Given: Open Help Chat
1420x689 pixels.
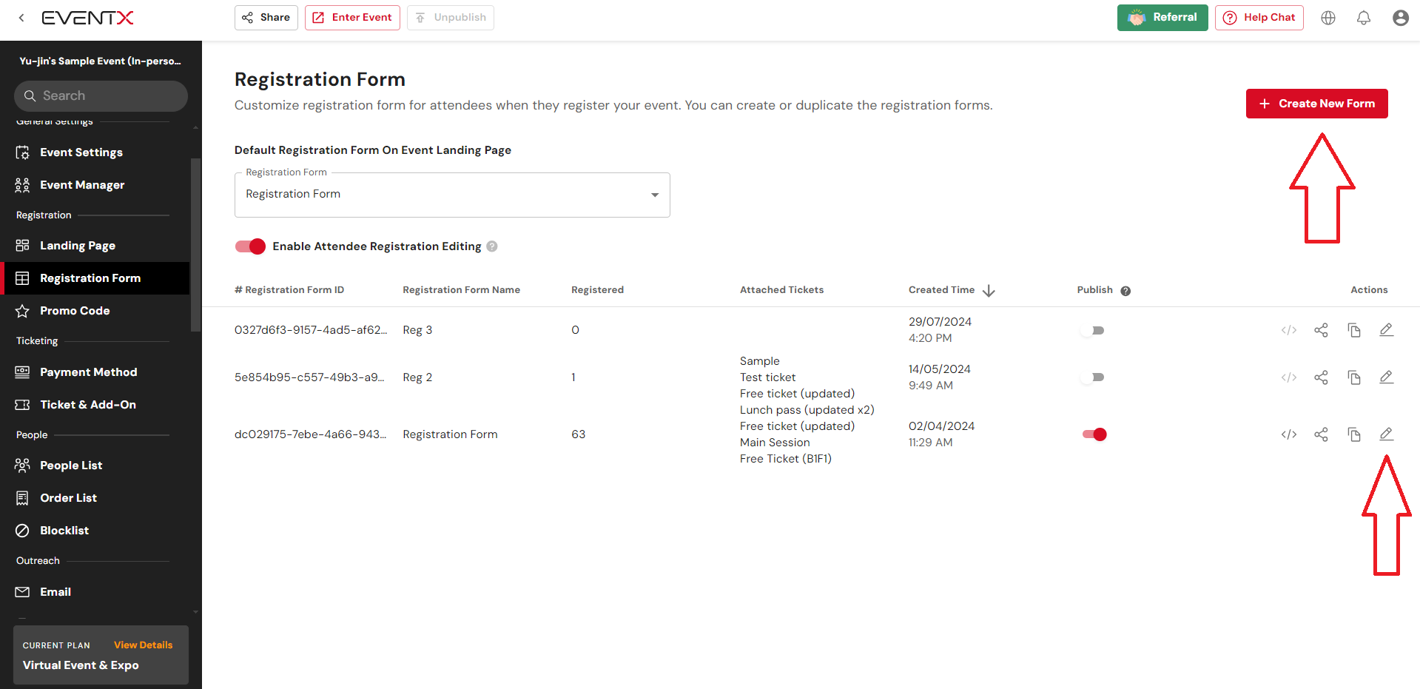Looking at the screenshot, I should tap(1259, 18).
